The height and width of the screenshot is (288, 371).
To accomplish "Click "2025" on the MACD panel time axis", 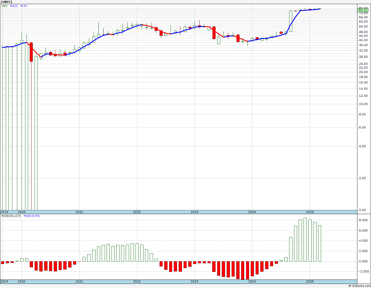I will [x=310, y=281].
